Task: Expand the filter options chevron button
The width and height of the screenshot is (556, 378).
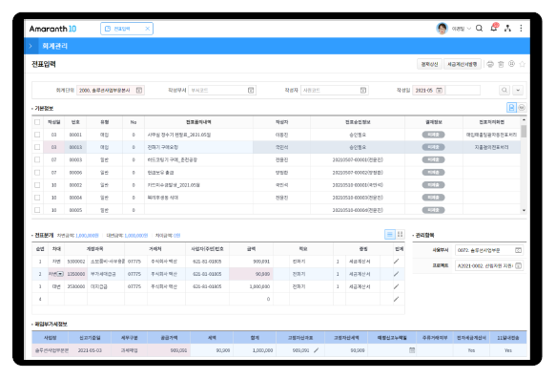Action: click(x=518, y=90)
